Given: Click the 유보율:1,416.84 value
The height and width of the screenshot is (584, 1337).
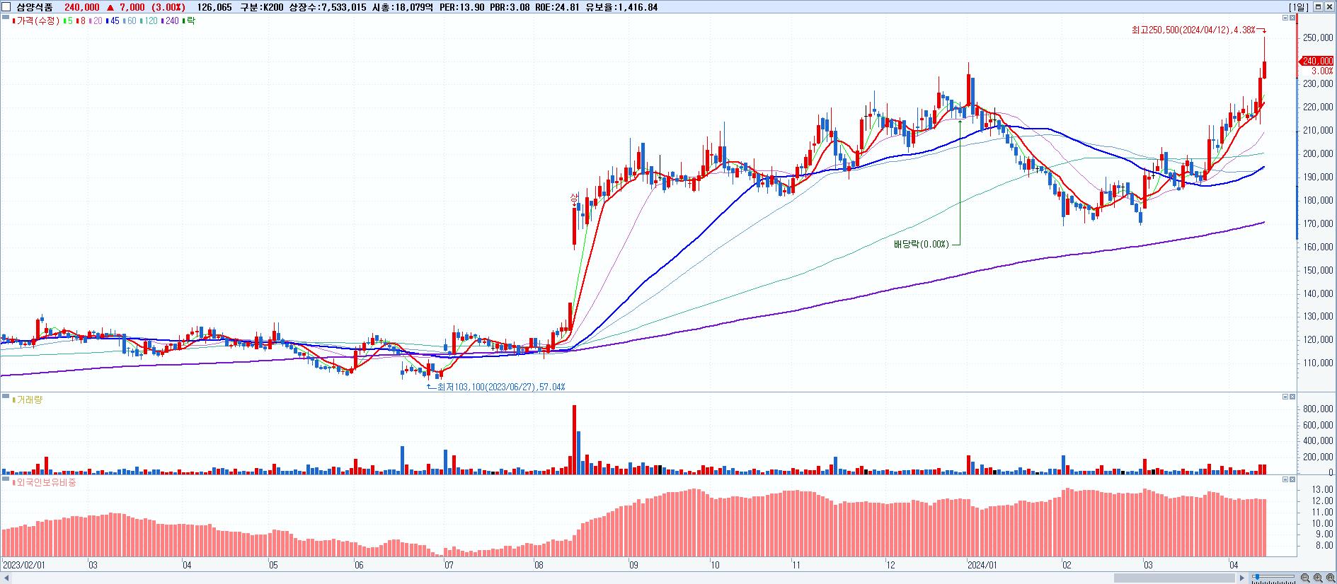Looking at the screenshot, I should (x=621, y=7).
